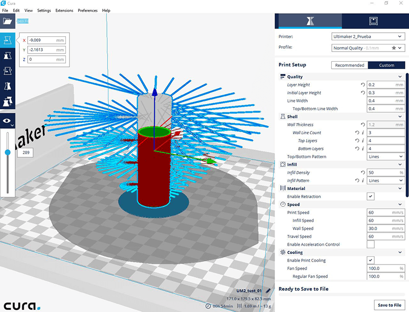
Task: Switch to the Prepare stage icon
Action: tap(310, 21)
